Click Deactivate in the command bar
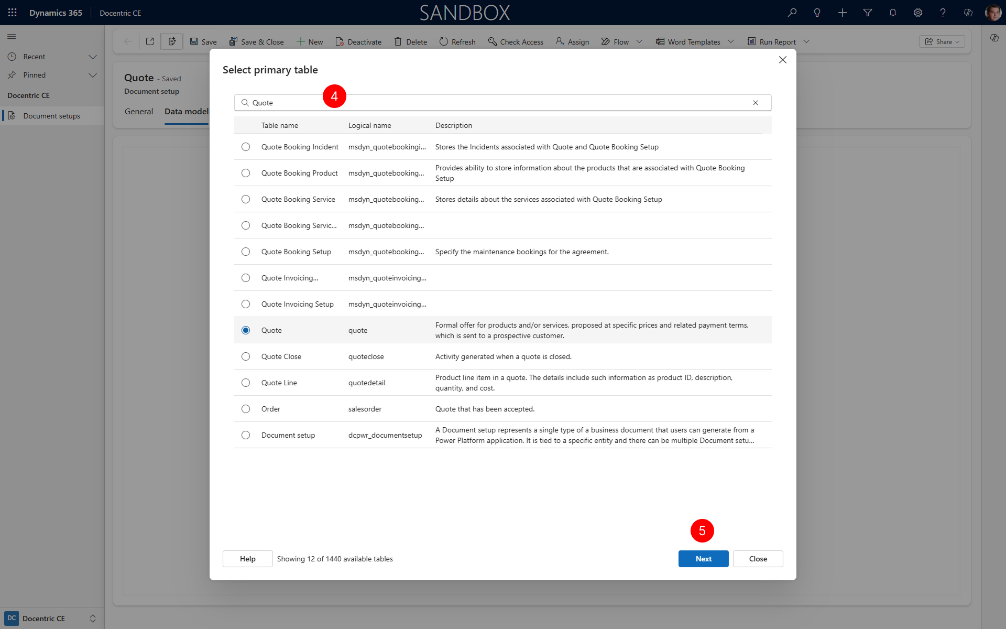This screenshot has height=629, width=1006. [x=358, y=41]
